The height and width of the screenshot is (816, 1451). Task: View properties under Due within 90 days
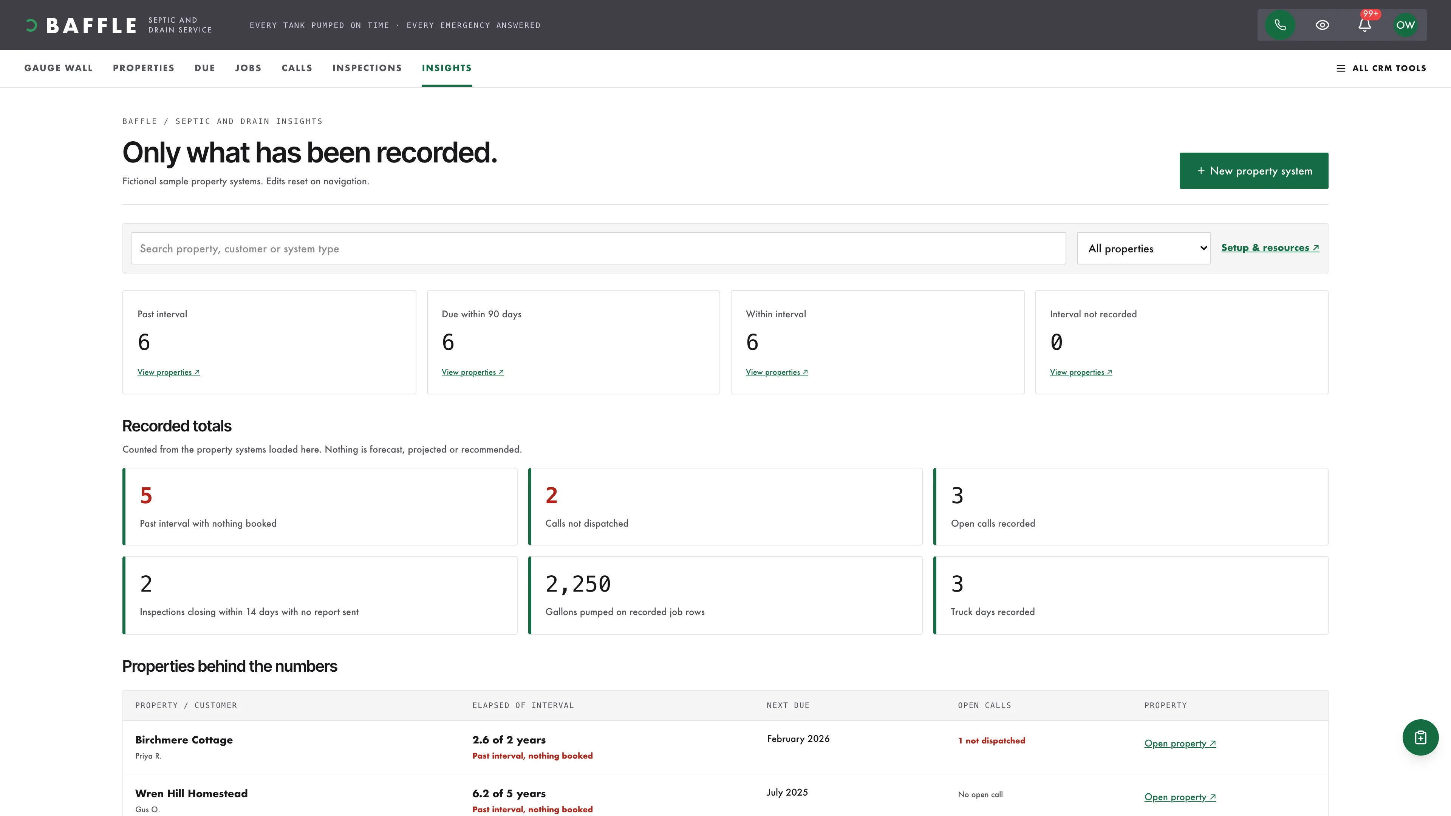coord(473,372)
